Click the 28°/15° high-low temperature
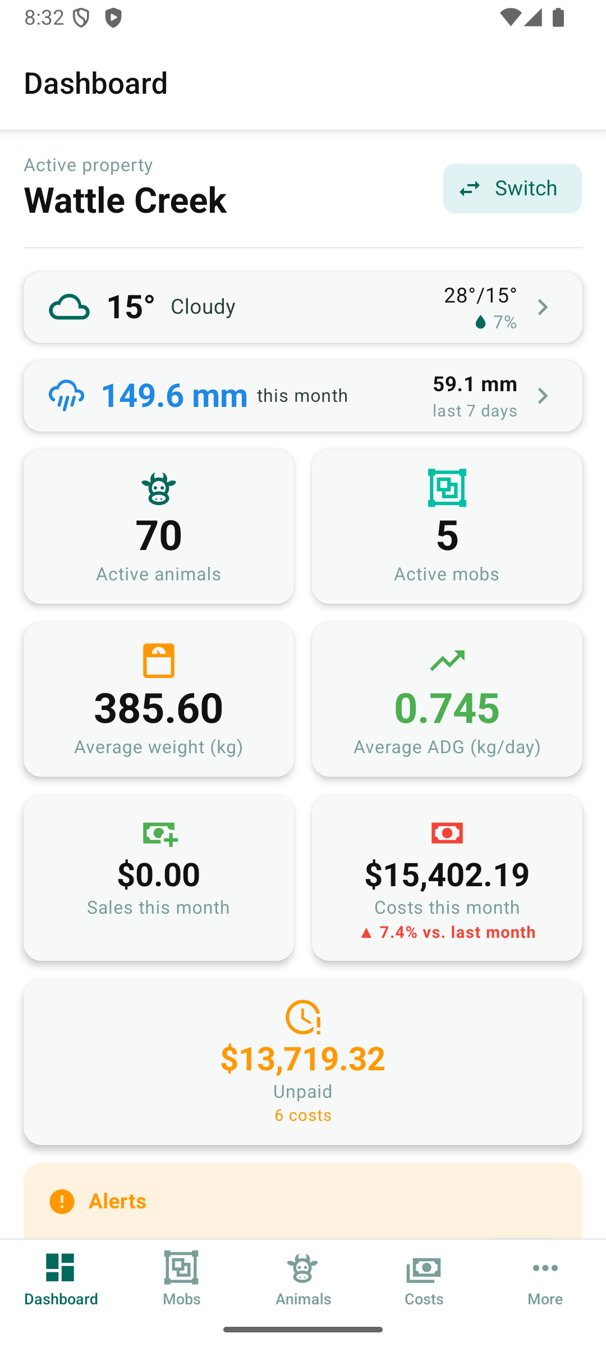The image size is (606, 1347). 480,295
